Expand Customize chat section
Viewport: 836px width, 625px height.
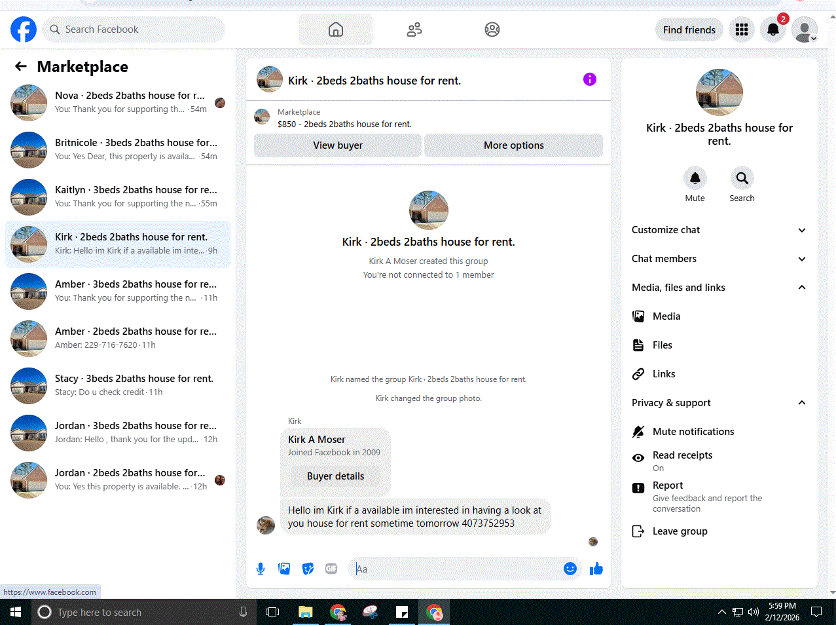pyautogui.click(x=719, y=230)
